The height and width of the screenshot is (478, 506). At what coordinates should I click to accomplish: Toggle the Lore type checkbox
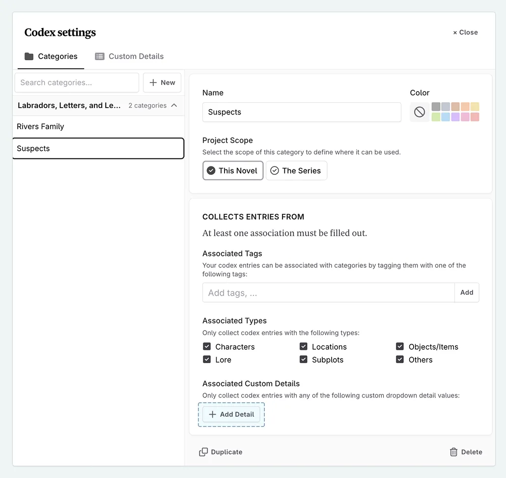207,360
